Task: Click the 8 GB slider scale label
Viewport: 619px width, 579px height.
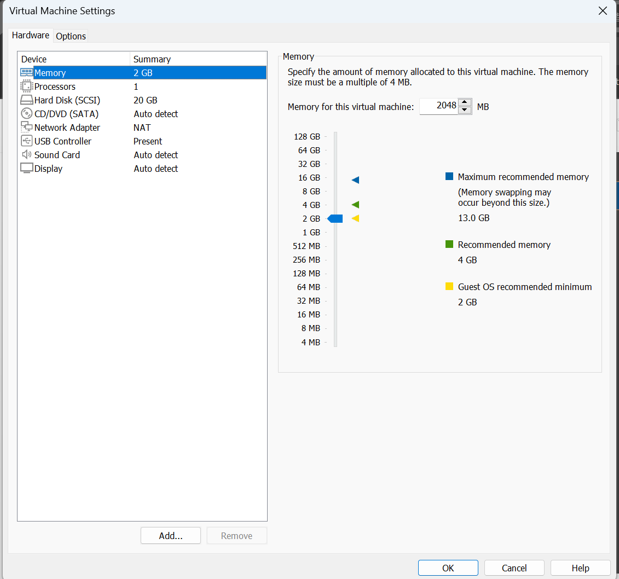Action: pyautogui.click(x=311, y=192)
